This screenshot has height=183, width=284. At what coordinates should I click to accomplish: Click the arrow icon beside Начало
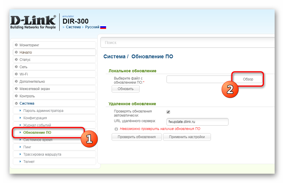[16, 52]
